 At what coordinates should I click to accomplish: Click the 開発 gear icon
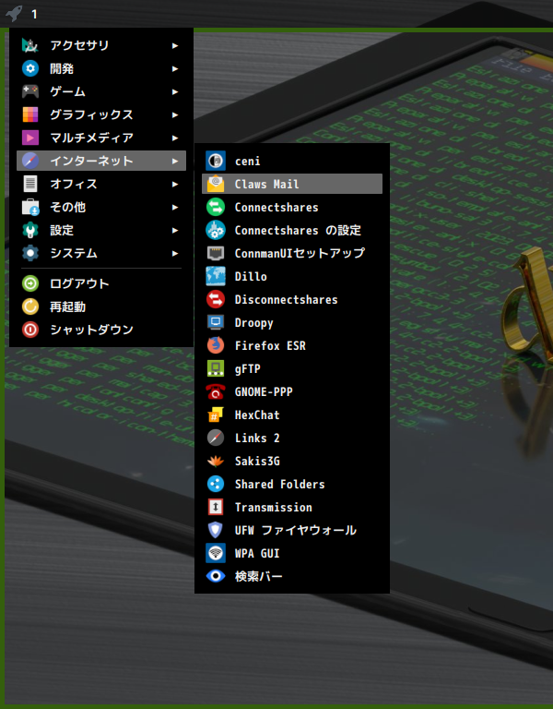[x=30, y=68]
